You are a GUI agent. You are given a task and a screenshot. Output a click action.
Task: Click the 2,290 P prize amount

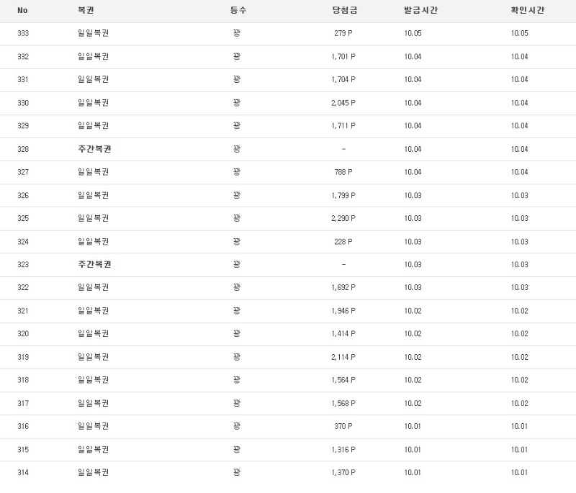click(343, 218)
